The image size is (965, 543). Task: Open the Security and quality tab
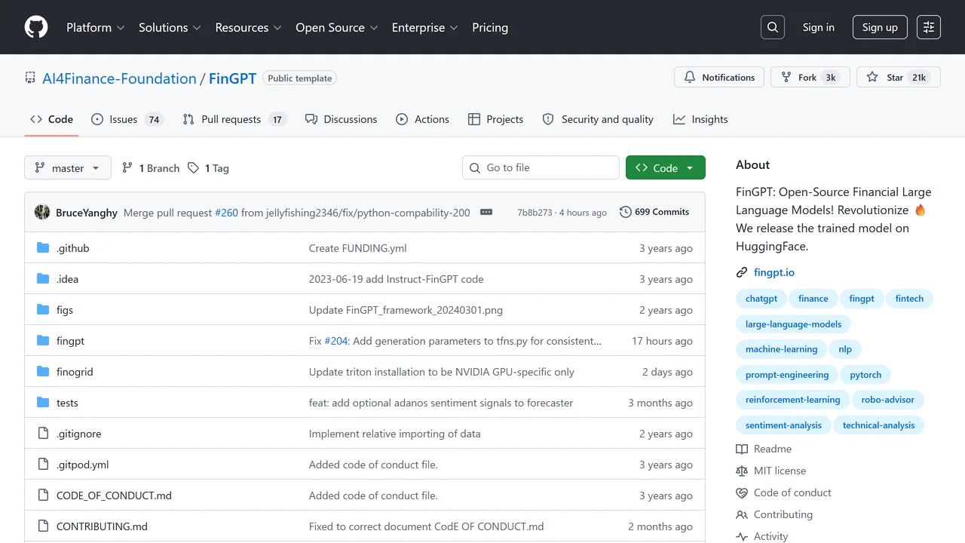click(598, 119)
